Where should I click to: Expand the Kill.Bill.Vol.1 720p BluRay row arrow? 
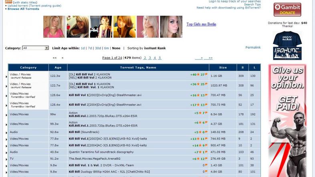coord(6,125)
